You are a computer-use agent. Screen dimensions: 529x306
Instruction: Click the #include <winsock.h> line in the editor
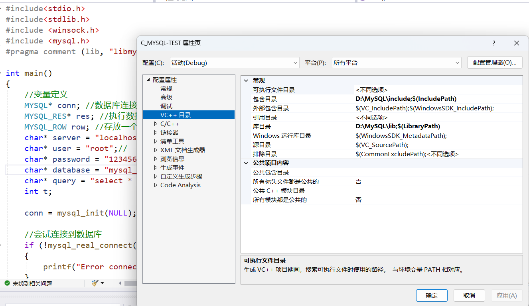pos(52,30)
